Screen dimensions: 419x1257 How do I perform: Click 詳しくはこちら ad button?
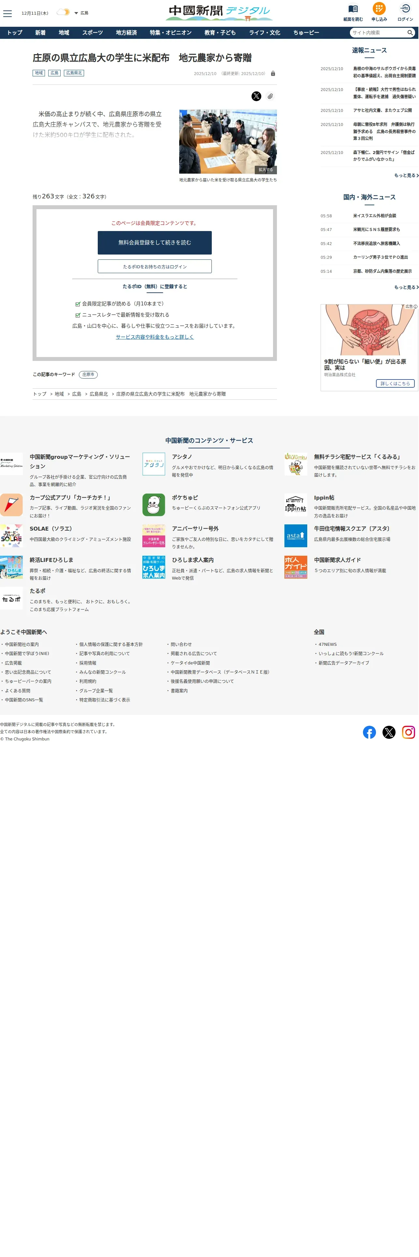(395, 383)
